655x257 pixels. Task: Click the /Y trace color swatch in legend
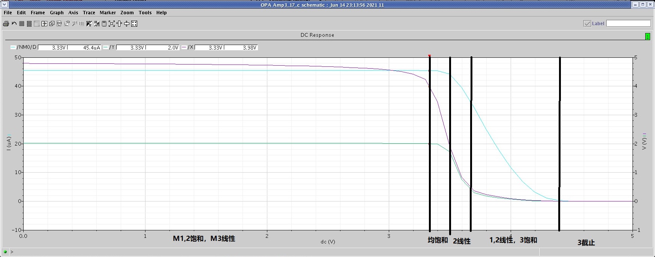pyautogui.click(x=106, y=47)
